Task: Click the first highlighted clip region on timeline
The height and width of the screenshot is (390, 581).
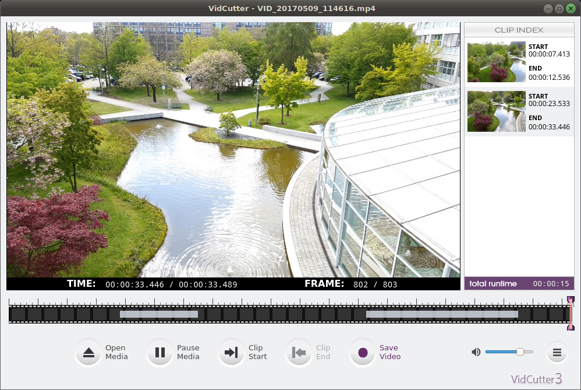Action: point(158,314)
